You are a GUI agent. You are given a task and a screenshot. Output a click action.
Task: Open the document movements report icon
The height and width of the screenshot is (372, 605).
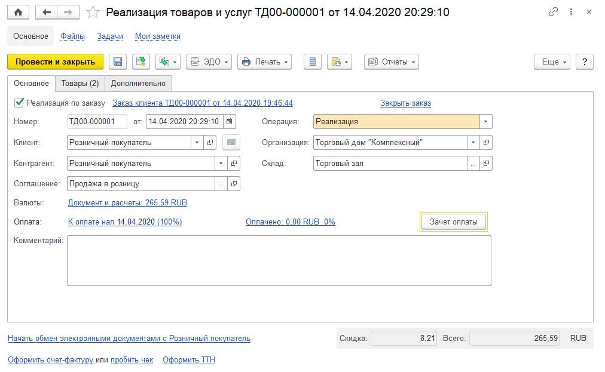click(313, 62)
